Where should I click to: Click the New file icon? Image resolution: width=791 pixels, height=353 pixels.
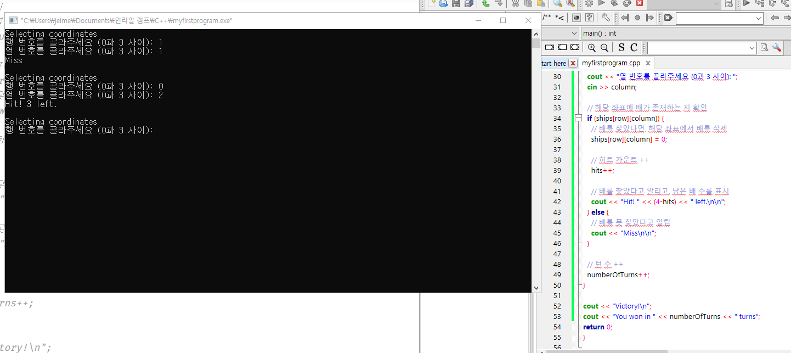[x=432, y=3]
